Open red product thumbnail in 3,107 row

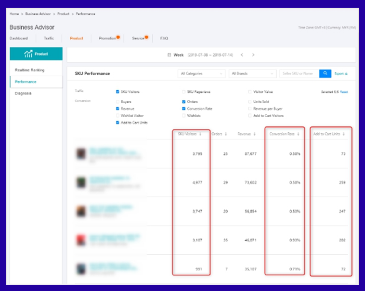click(x=81, y=240)
